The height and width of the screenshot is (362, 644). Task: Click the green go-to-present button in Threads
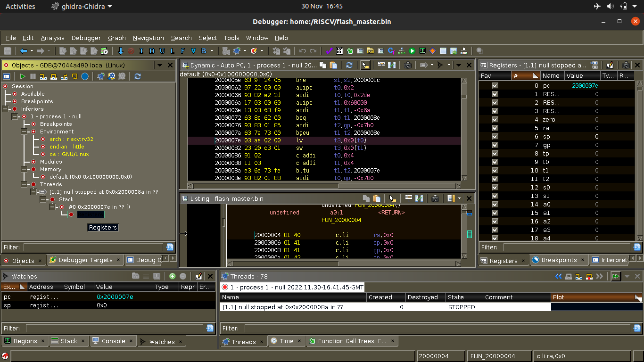coord(616,277)
